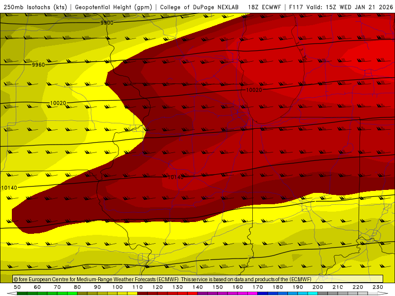Click the right arrow end of the color bar

[x=383, y=294]
